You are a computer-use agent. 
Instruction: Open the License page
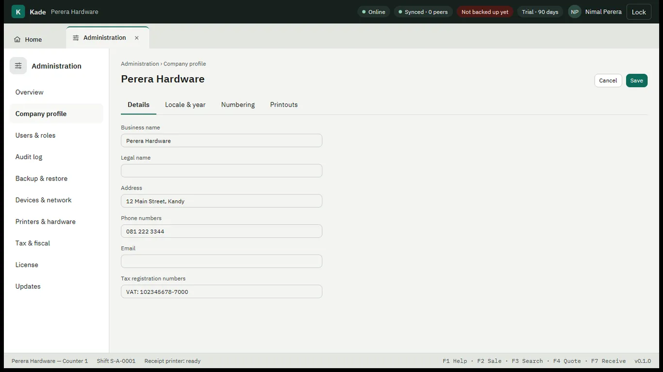coord(56,265)
